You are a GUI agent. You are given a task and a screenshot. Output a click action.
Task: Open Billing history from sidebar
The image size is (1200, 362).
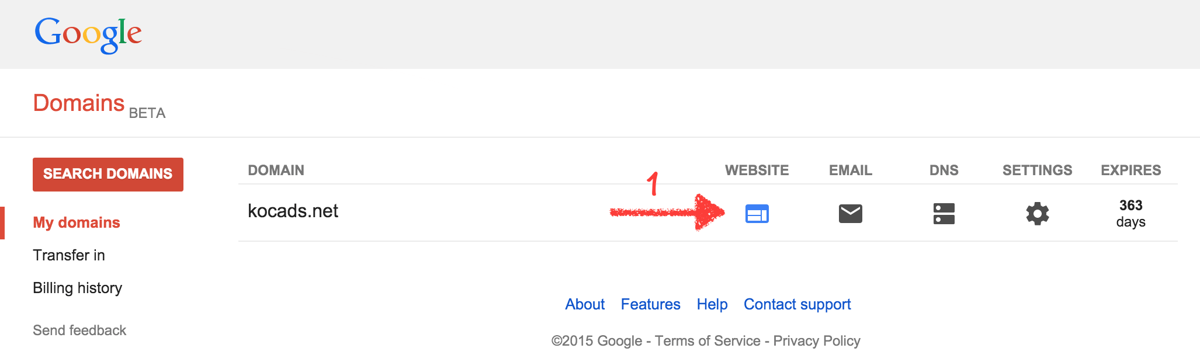78,288
